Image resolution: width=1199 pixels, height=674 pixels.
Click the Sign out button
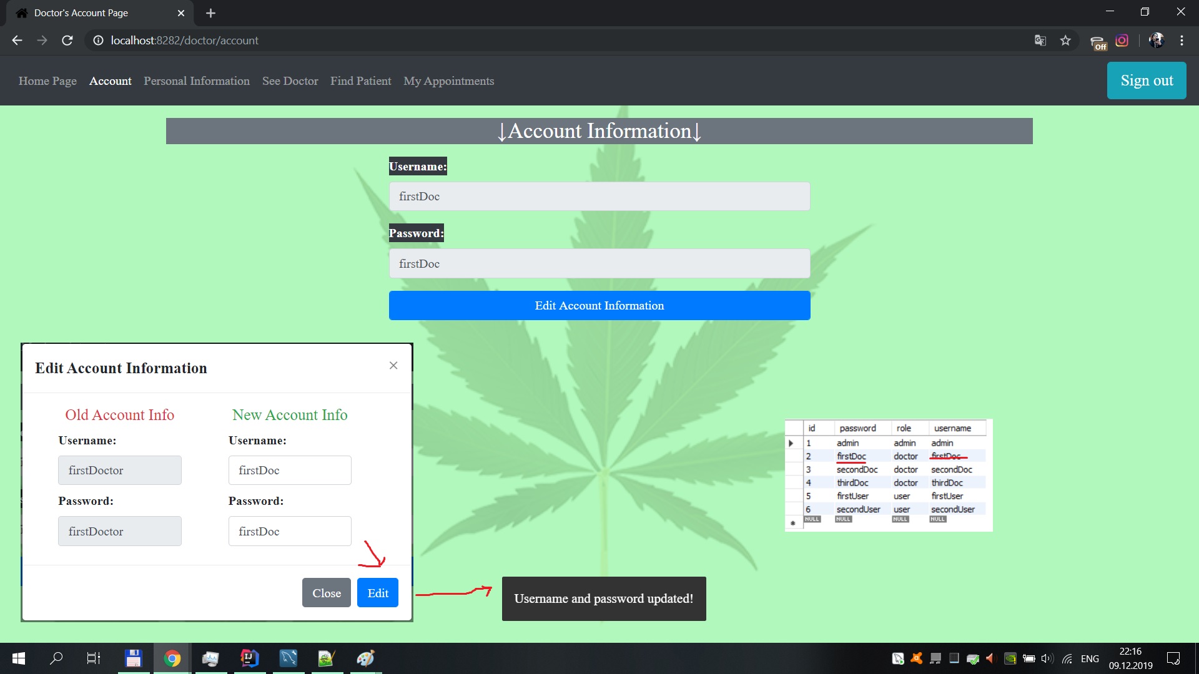tap(1146, 81)
